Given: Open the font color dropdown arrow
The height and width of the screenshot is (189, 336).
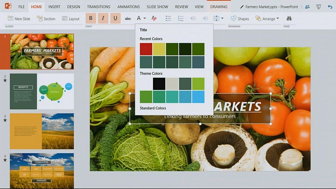Looking at the screenshot, I should [x=144, y=18].
